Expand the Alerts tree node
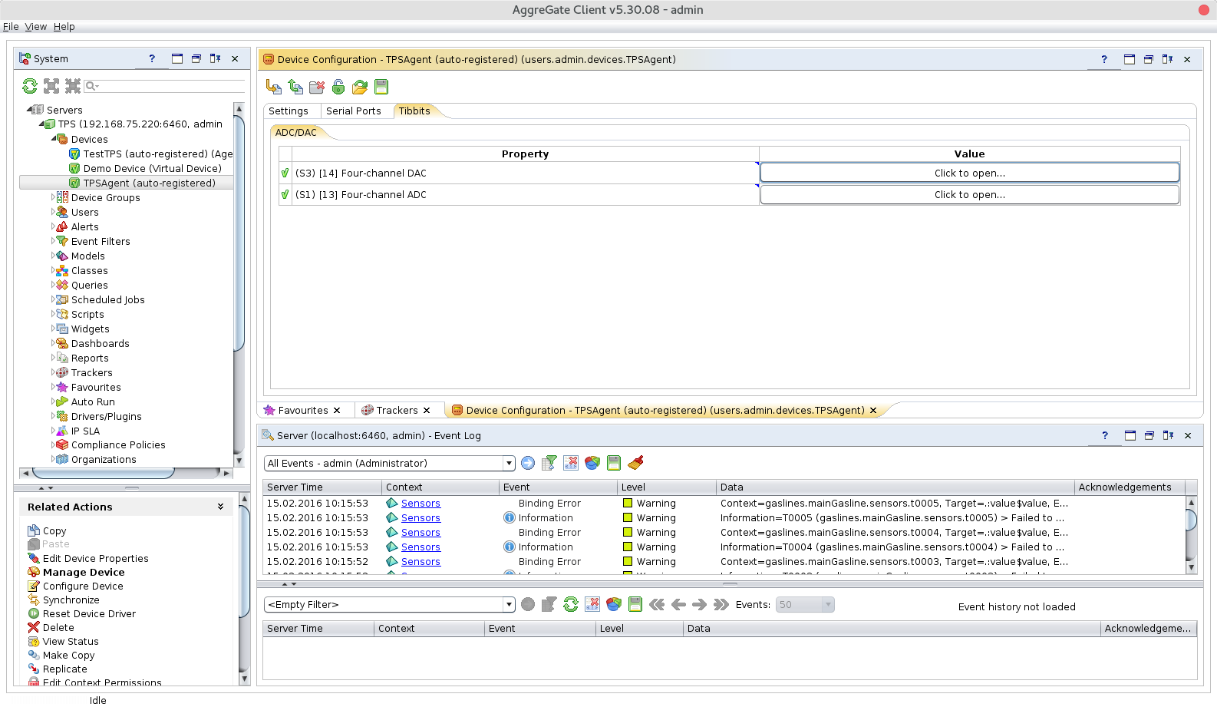This screenshot has width=1217, height=707. (54, 226)
